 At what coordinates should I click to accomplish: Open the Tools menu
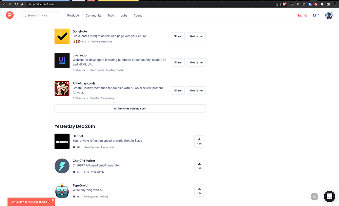[111, 15]
